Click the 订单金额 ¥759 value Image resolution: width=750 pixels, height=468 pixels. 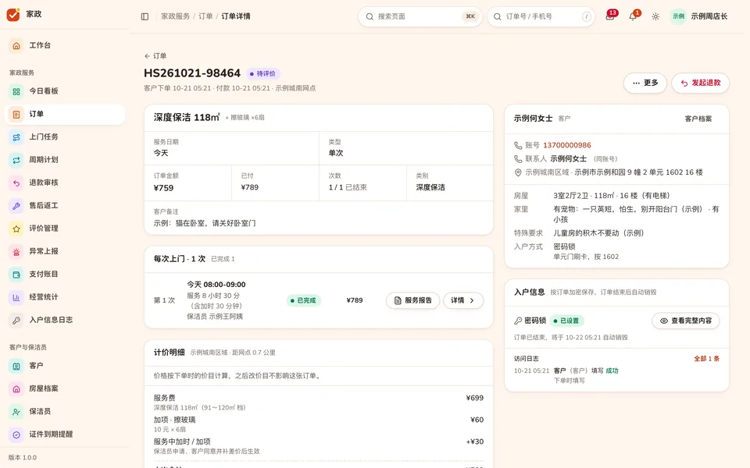coord(163,188)
